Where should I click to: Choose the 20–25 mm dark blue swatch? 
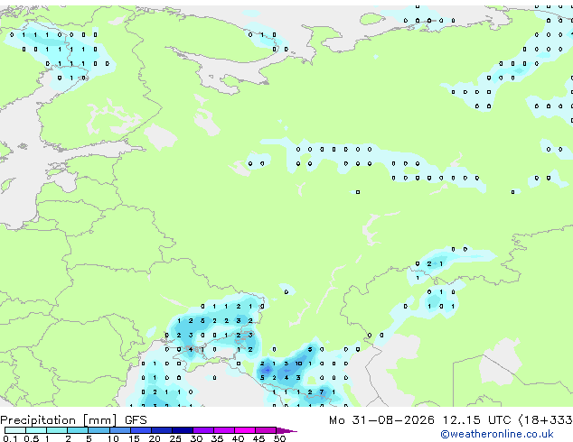[161, 430]
